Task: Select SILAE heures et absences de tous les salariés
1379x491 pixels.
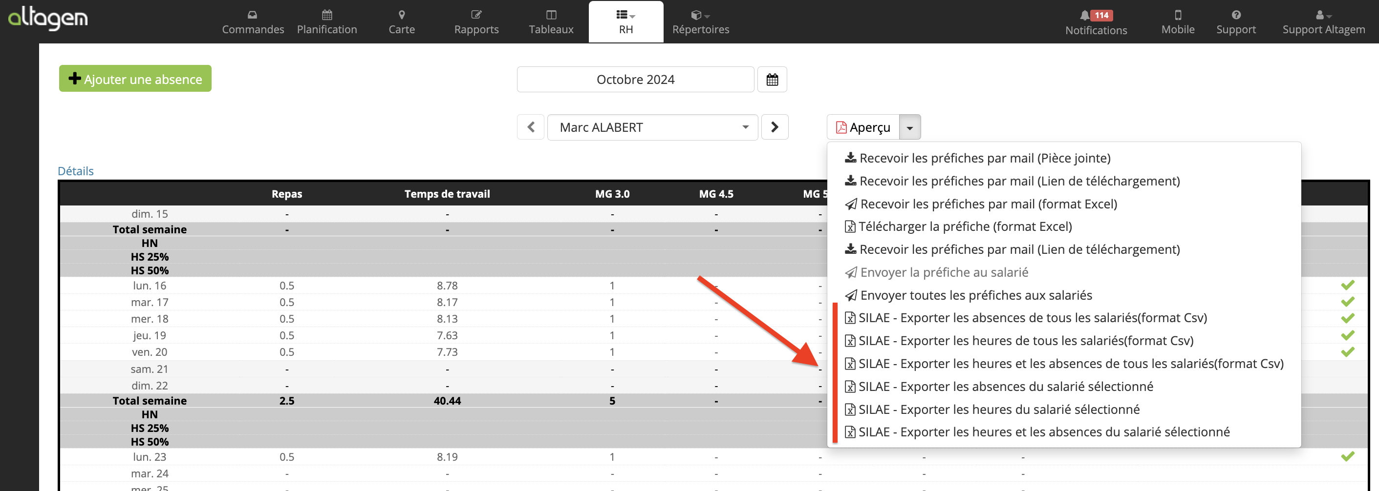Action: [1064, 364]
